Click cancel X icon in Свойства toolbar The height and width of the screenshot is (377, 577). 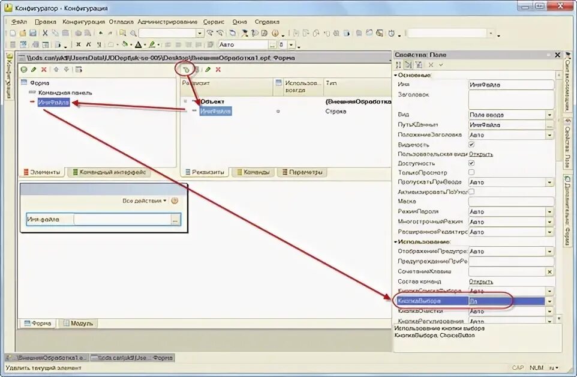[x=431, y=65]
